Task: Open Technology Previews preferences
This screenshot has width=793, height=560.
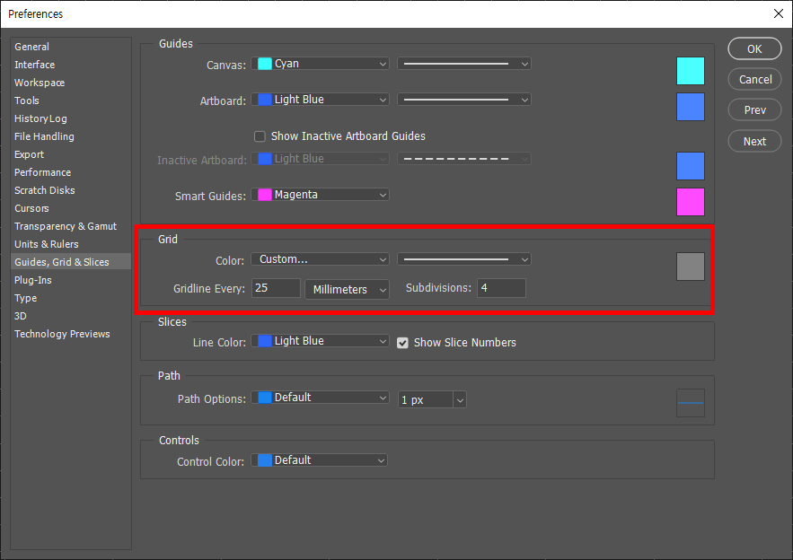Action: pos(62,334)
